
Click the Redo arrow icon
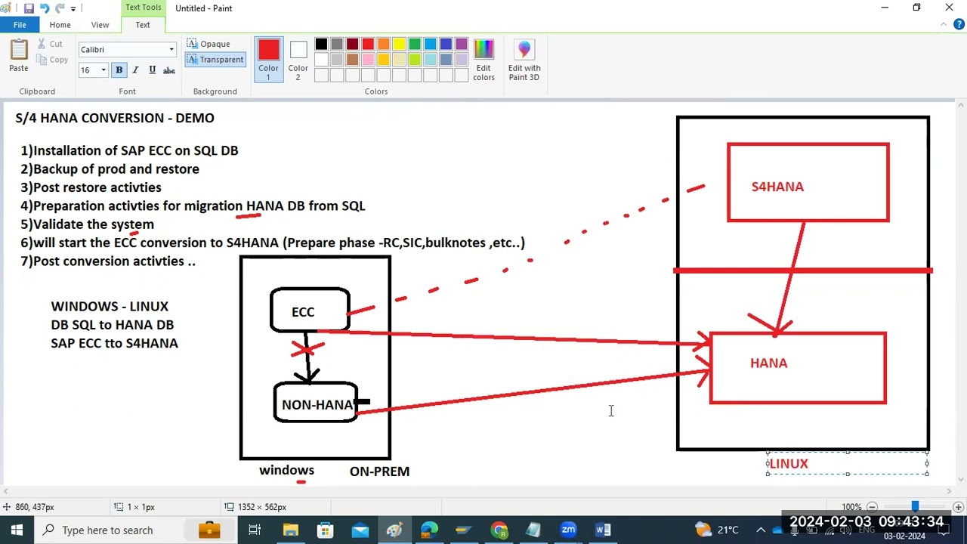pyautogui.click(x=59, y=8)
